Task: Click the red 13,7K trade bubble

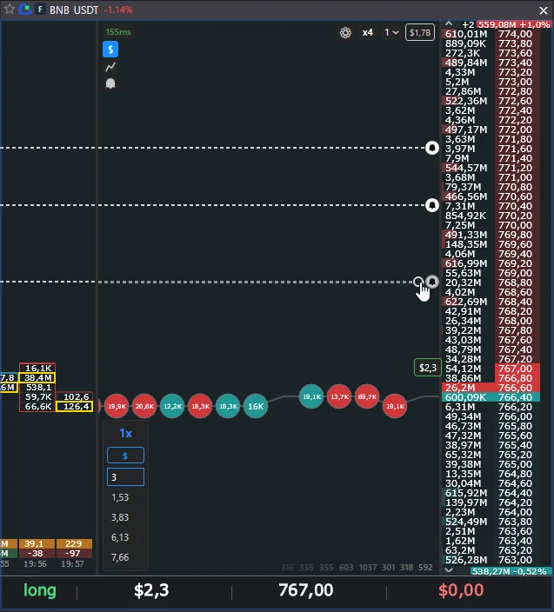Action: coord(339,396)
